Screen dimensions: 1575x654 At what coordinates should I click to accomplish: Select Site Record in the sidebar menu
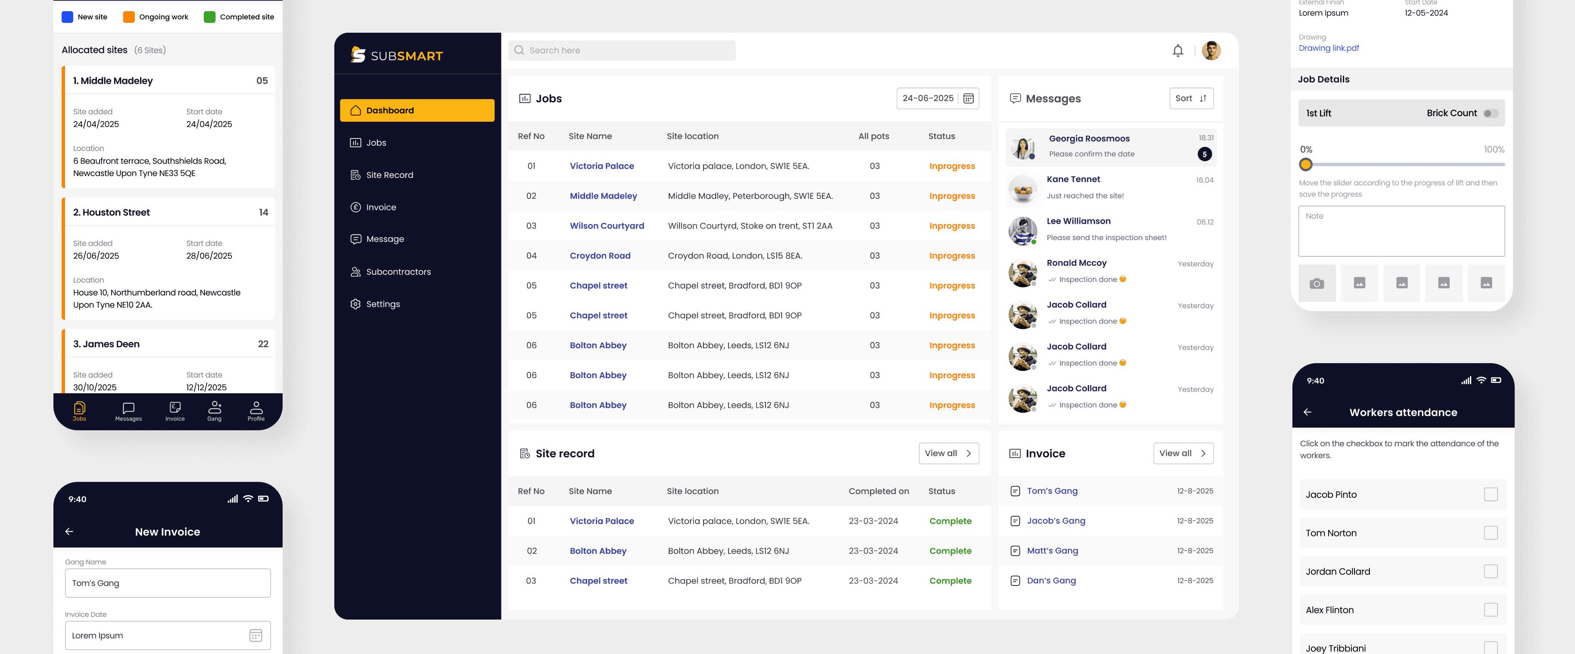(389, 175)
